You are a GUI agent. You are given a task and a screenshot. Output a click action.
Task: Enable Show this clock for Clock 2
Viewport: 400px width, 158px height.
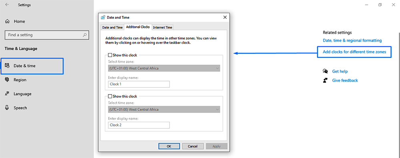point(110,97)
